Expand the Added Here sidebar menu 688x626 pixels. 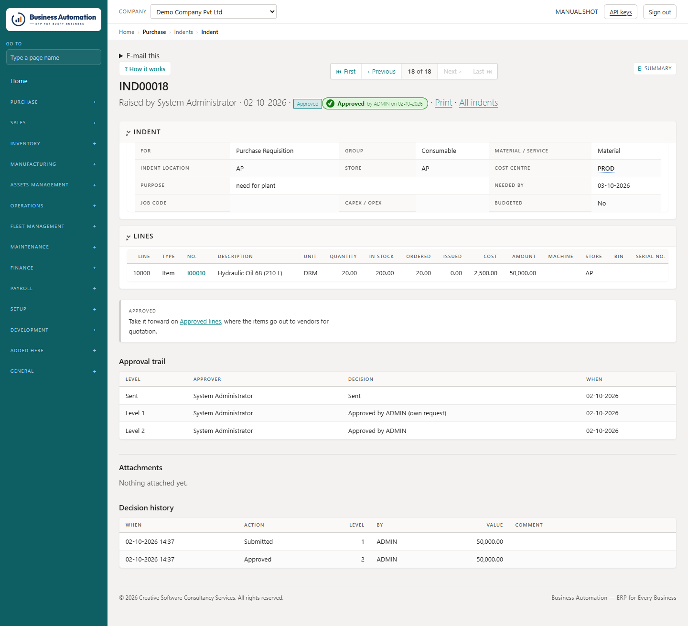[x=54, y=351]
